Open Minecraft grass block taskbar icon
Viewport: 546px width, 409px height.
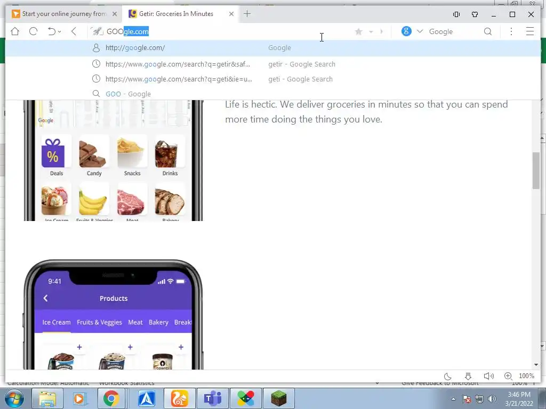(278, 398)
